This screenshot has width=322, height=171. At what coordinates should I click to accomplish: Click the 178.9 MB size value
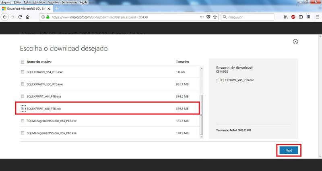[x=182, y=133]
